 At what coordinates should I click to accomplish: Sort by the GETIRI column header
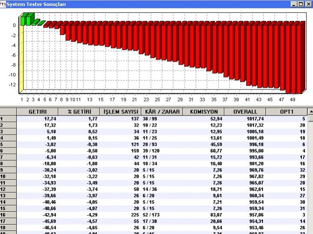pos(38,112)
